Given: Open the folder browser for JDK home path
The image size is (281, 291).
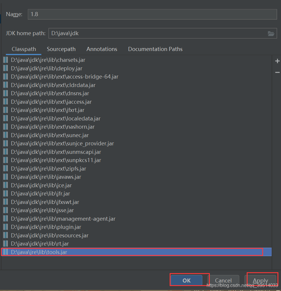Looking at the screenshot, I should pyautogui.click(x=271, y=33).
